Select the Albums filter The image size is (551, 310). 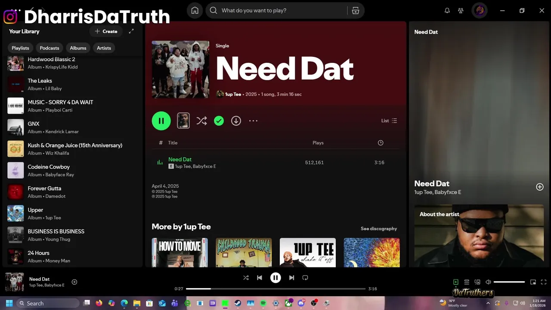[78, 48]
